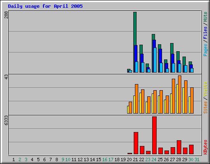Select the yellow Visits bar for day 30
This screenshot has height=164, width=210.
tap(189, 105)
